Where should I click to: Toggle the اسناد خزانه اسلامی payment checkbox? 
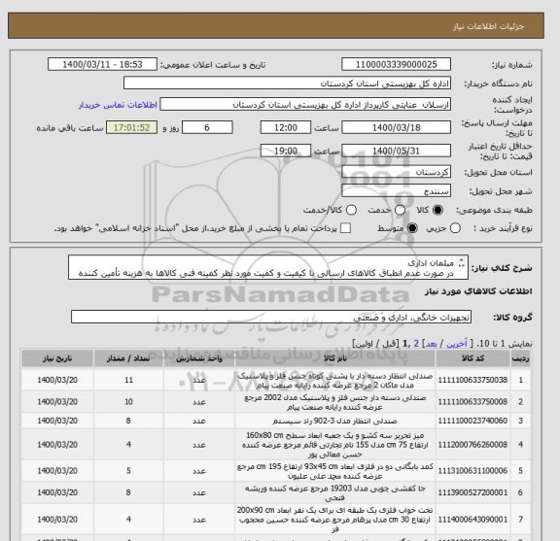(345, 228)
